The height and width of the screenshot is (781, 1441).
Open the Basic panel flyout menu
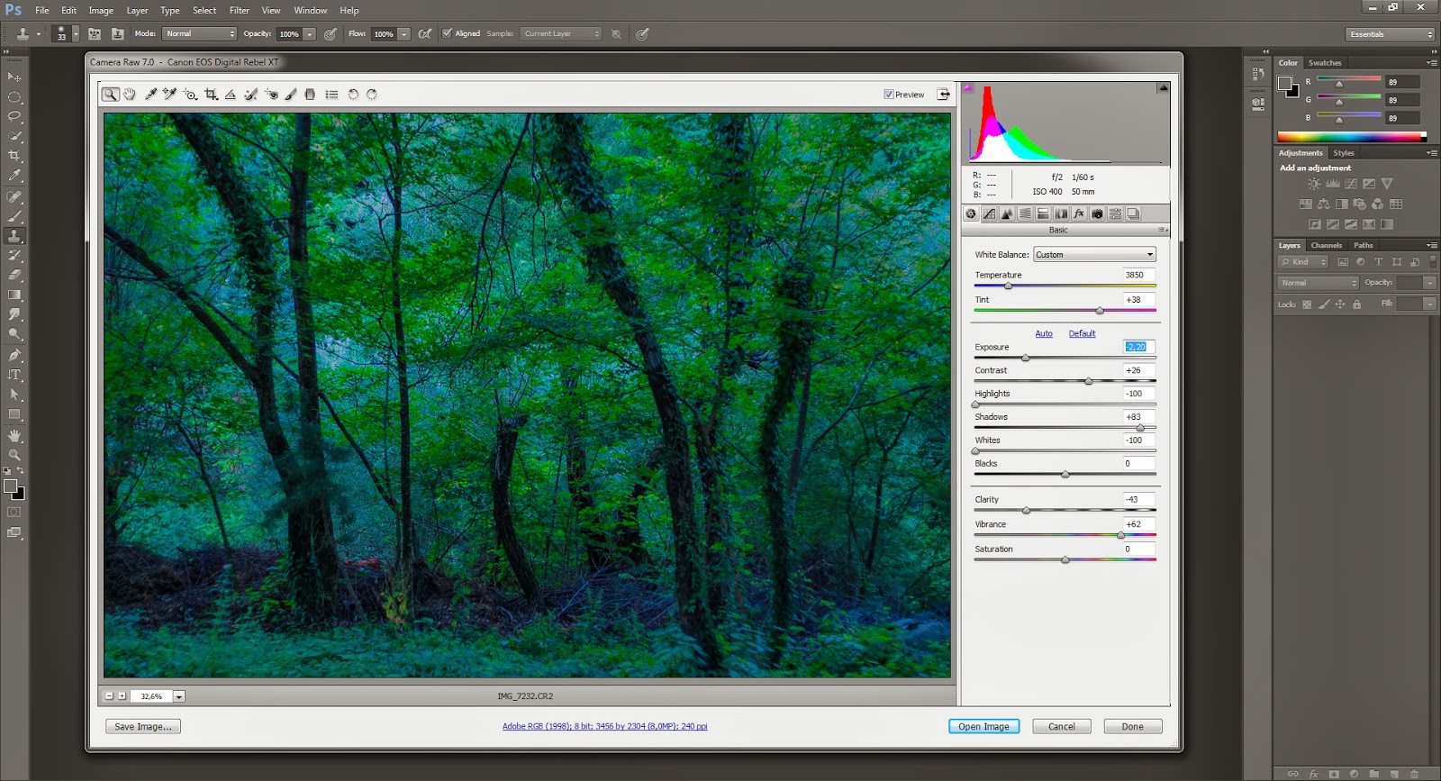(1163, 231)
